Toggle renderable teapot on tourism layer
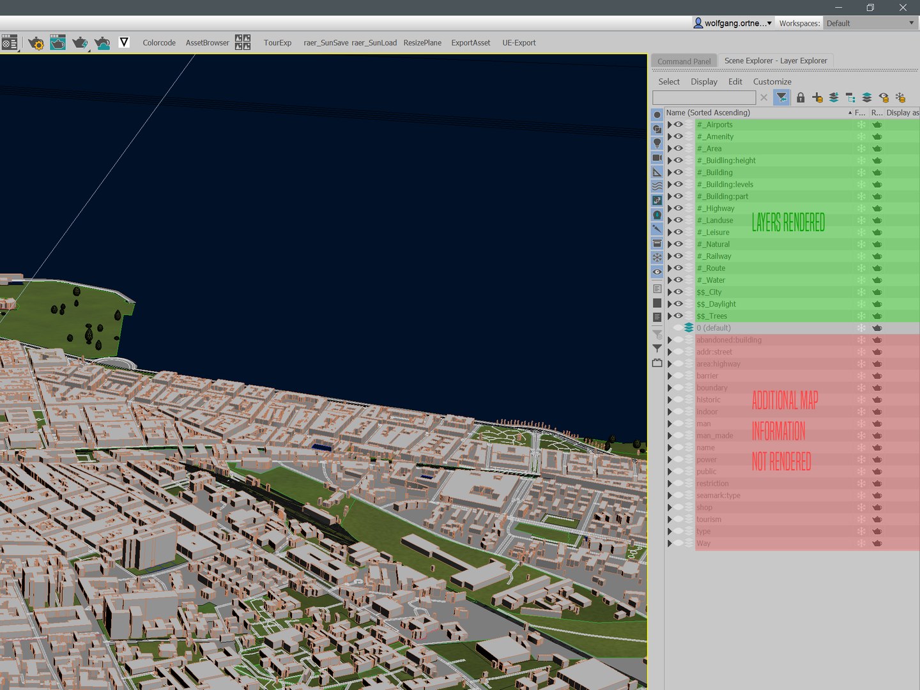 (877, 519)
